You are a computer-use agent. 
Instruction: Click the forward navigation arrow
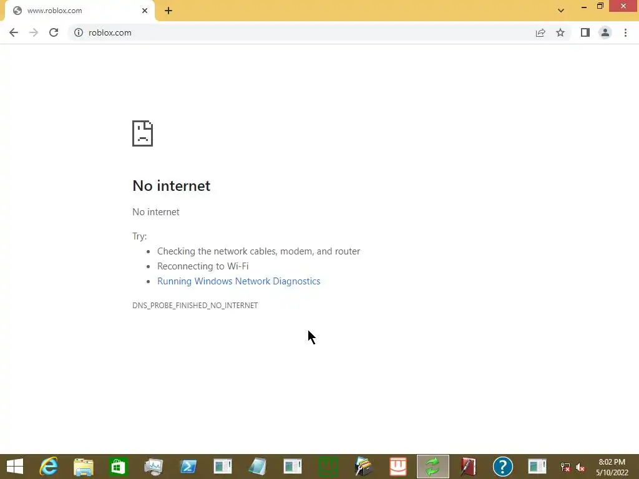click(34, 32)
